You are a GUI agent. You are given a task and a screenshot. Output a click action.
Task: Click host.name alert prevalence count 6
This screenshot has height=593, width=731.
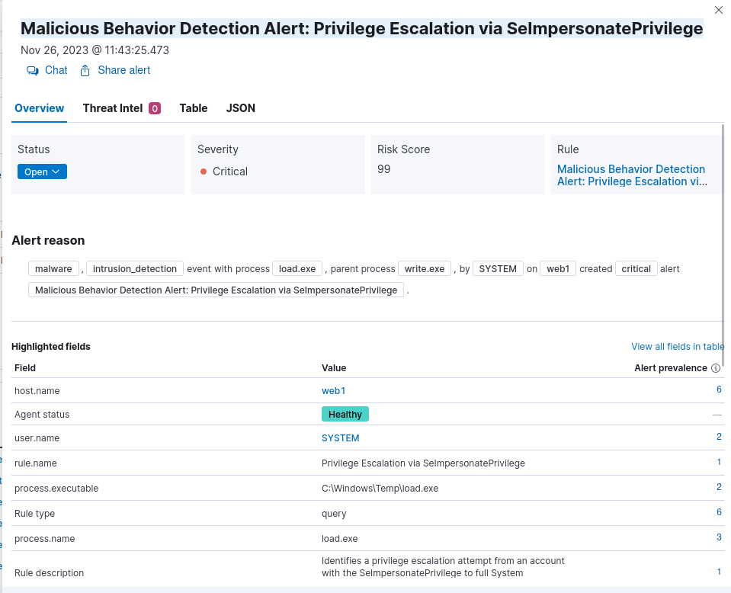pos(718,389)
